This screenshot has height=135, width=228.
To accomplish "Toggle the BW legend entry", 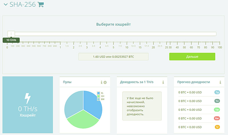I will [100, 99].
